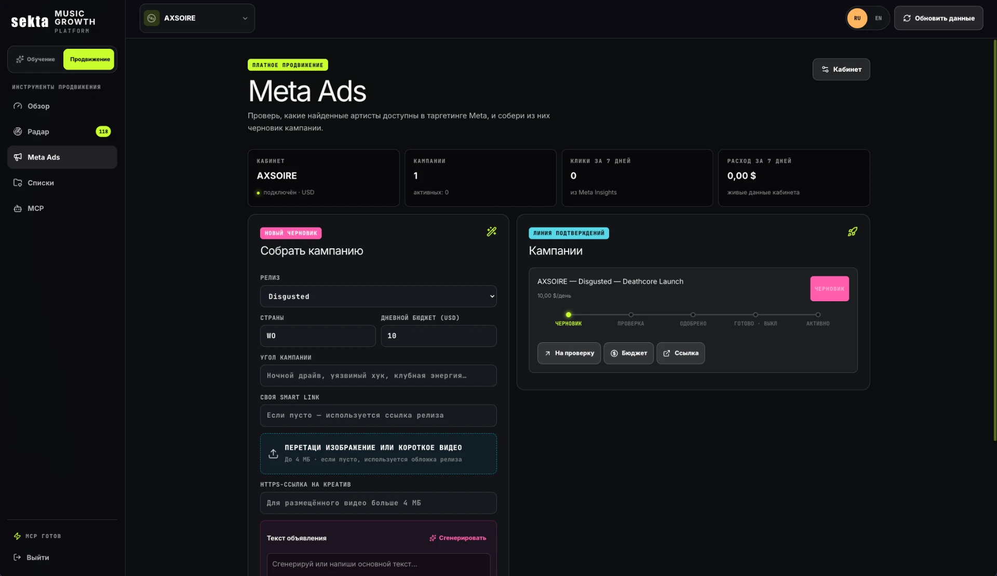Click the 118 badge next to Радар
Viewport: 997px width, 576px height.
pyautogui.click(x=103, y=131)
